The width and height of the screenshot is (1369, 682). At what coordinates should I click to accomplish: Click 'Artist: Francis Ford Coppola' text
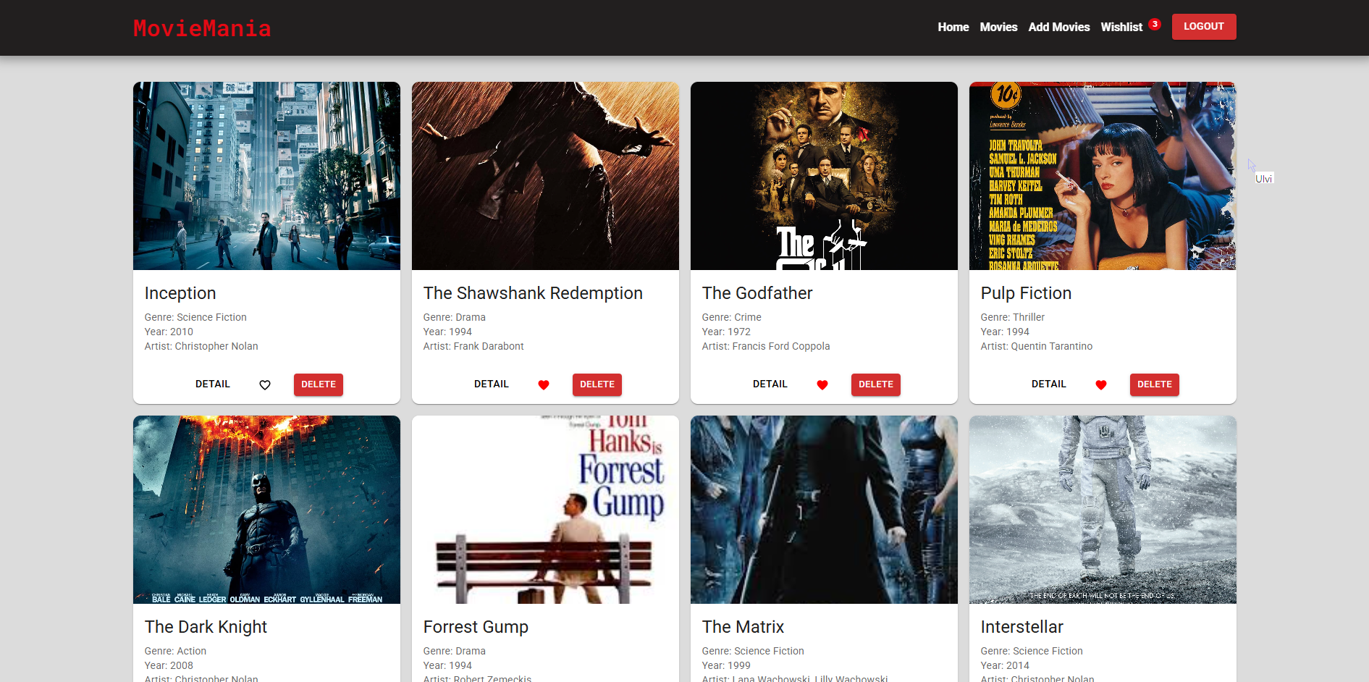click(766, 346)
